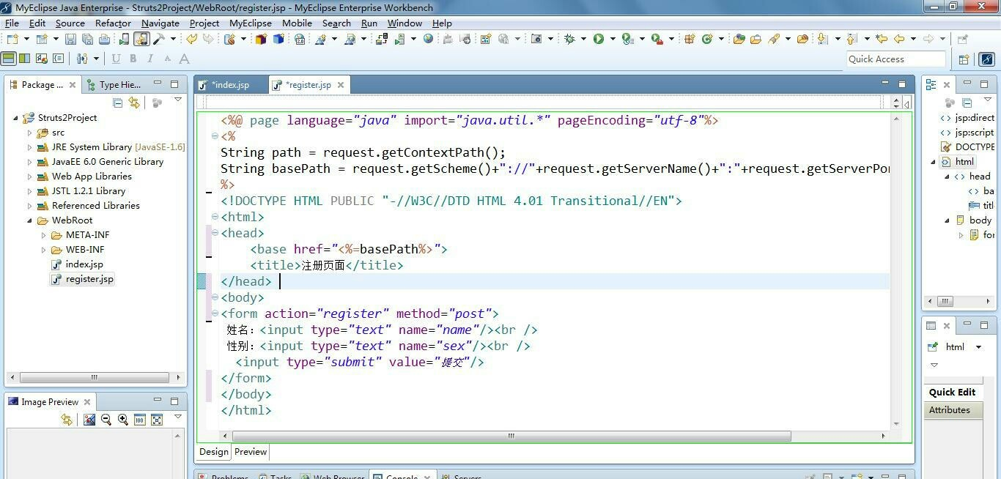Click the green Run button in toolbar
This screenshot has width=1001, height=479.
599,40
